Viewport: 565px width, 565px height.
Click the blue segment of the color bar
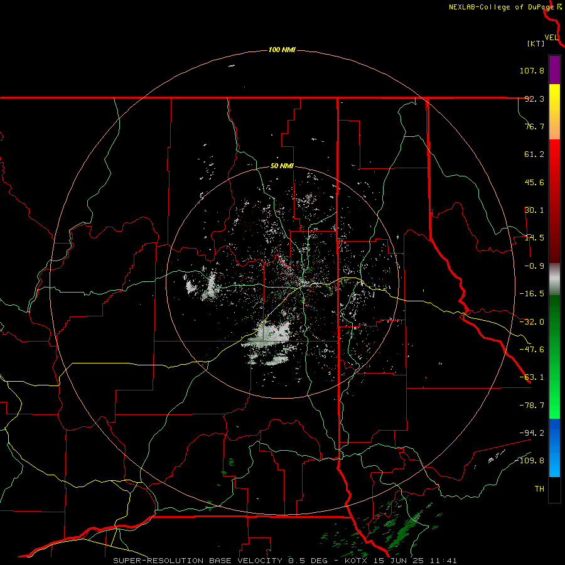pos(554,448)
